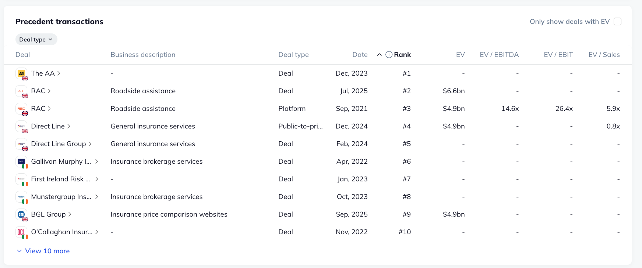Screen dimensions: 642x268
Task: Open the Deal type filter dropdown
Action: (x=36, y=40)
